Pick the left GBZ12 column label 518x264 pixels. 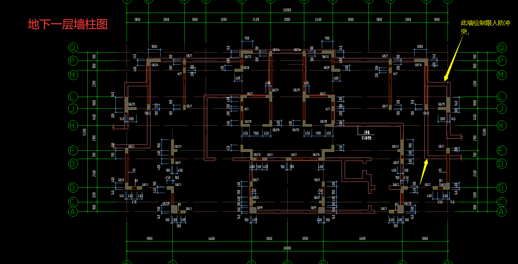point(248,57)
